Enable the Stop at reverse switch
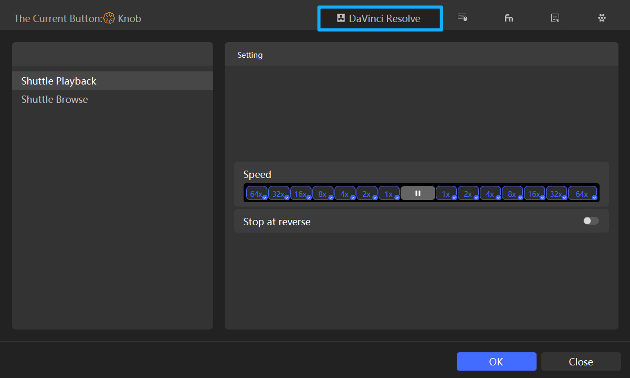The width and height of the screenshot is (630, 378). point(591,221)
